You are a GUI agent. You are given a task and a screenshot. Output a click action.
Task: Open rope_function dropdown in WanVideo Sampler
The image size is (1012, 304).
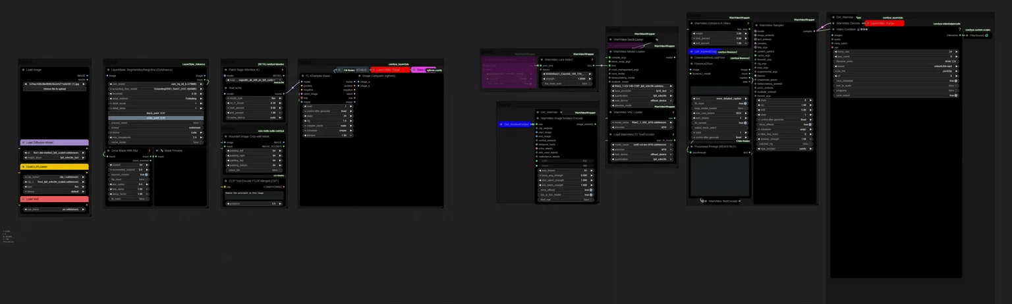tap(784, 149)
